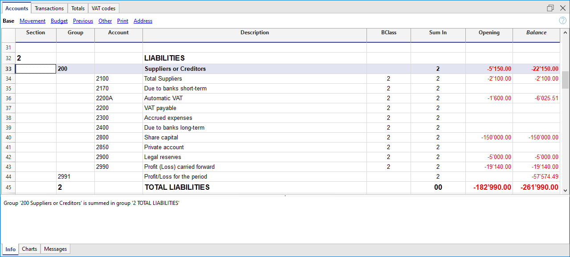Select row 40 header for Share capital
Image resolution: width=570 pixels, height=257 pixels.
pos(8,138)
